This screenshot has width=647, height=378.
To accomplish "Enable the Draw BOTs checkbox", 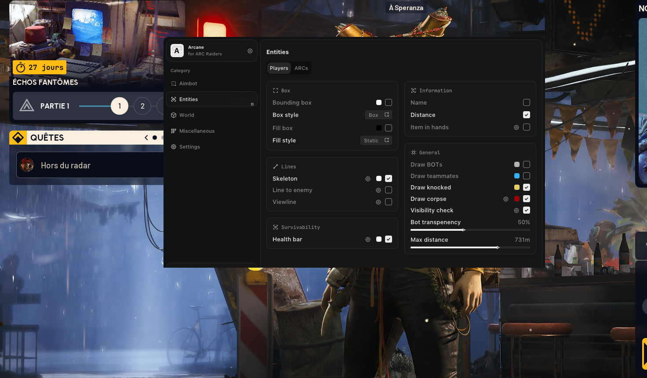I will coord(527,164).
